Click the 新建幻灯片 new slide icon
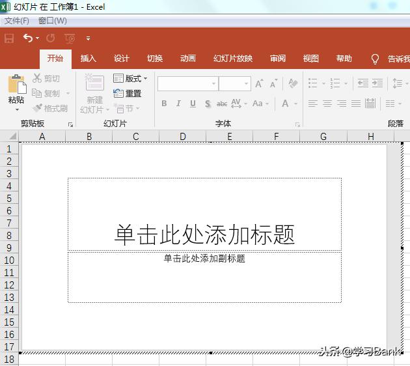This screenshot has height=366, width=410. 94,83
